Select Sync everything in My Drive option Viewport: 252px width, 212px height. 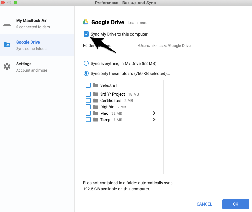pos(86,63)
